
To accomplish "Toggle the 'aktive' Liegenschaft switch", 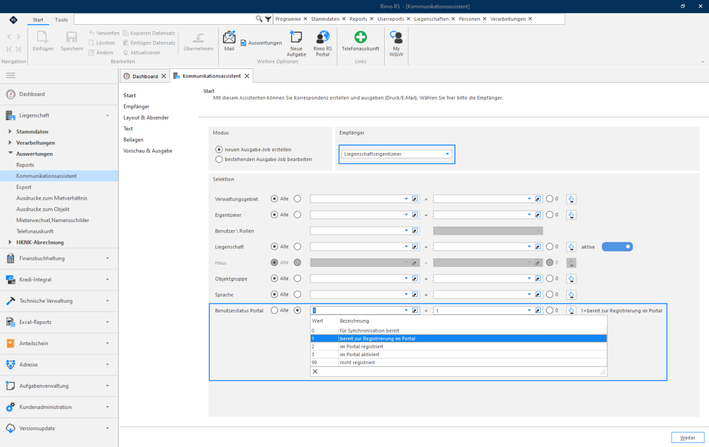I will point(617,246).
